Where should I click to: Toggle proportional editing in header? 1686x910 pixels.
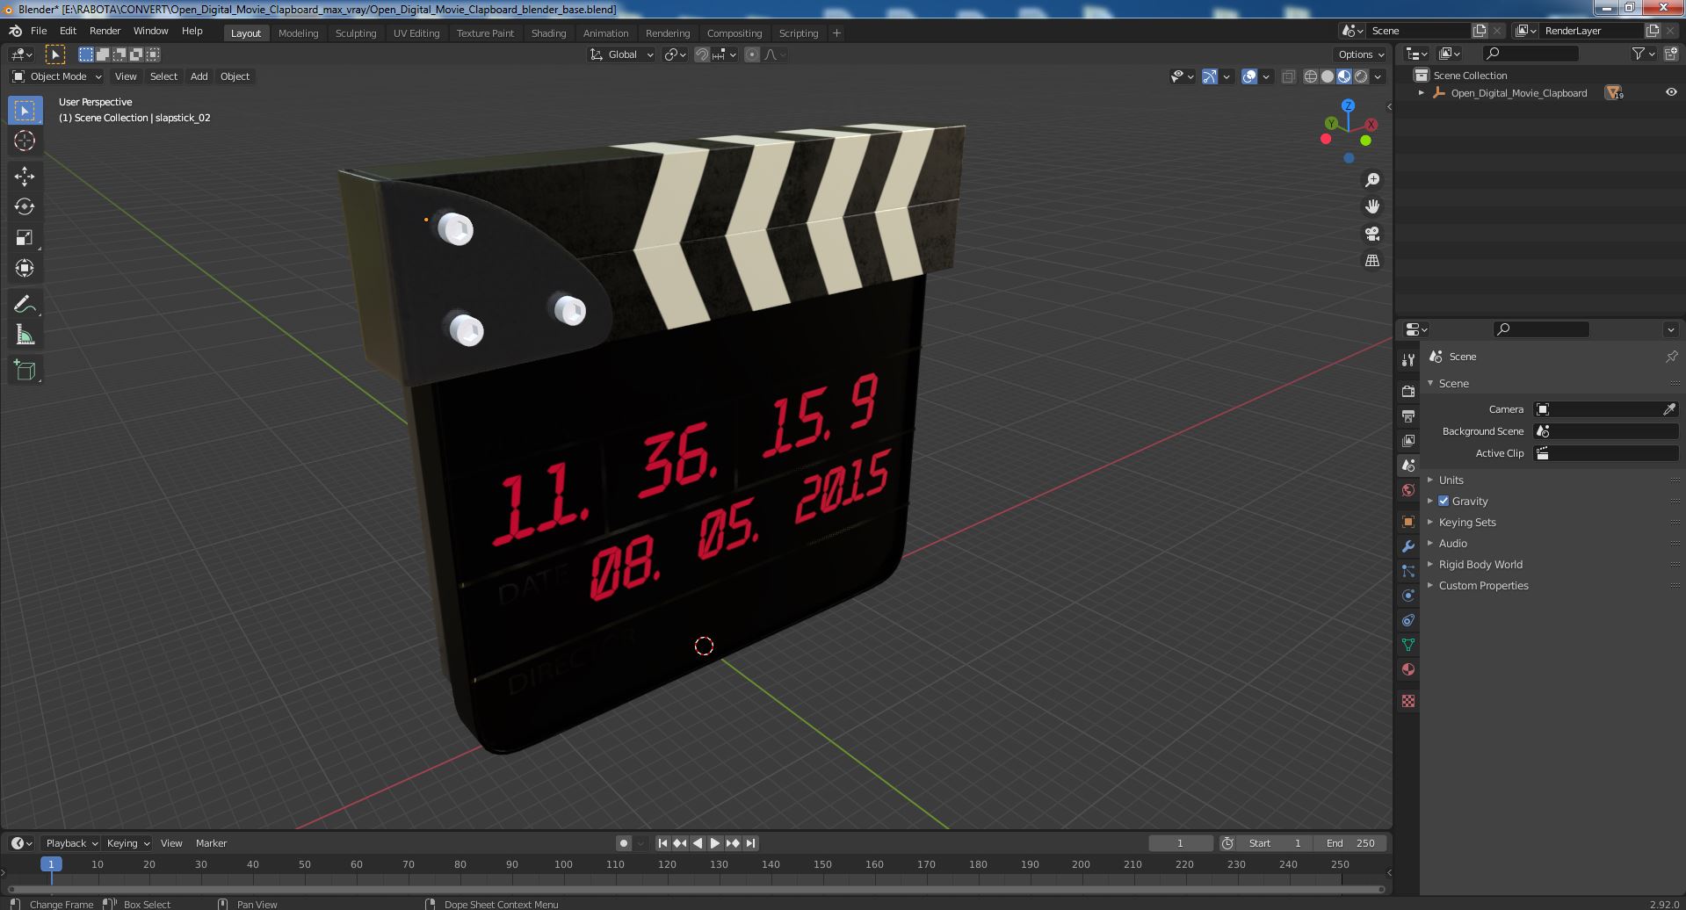click(752, 54)
